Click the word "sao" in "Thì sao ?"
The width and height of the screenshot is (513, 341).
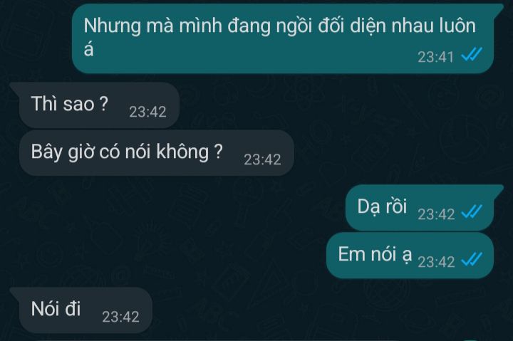[x=78, y=104]
